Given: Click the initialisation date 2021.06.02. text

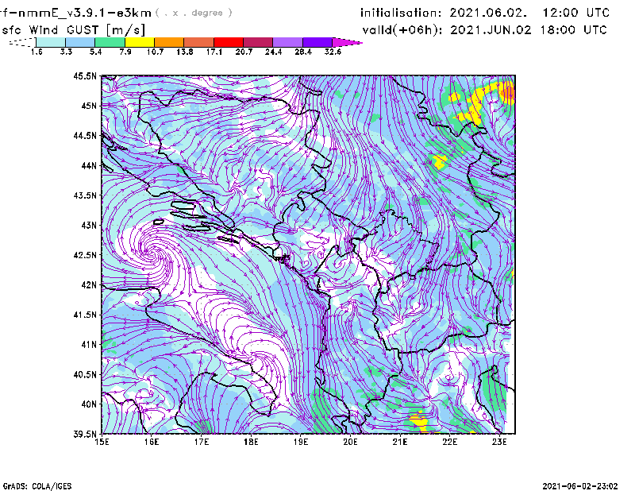Looking at the screenshot, I should click(488, 13).
